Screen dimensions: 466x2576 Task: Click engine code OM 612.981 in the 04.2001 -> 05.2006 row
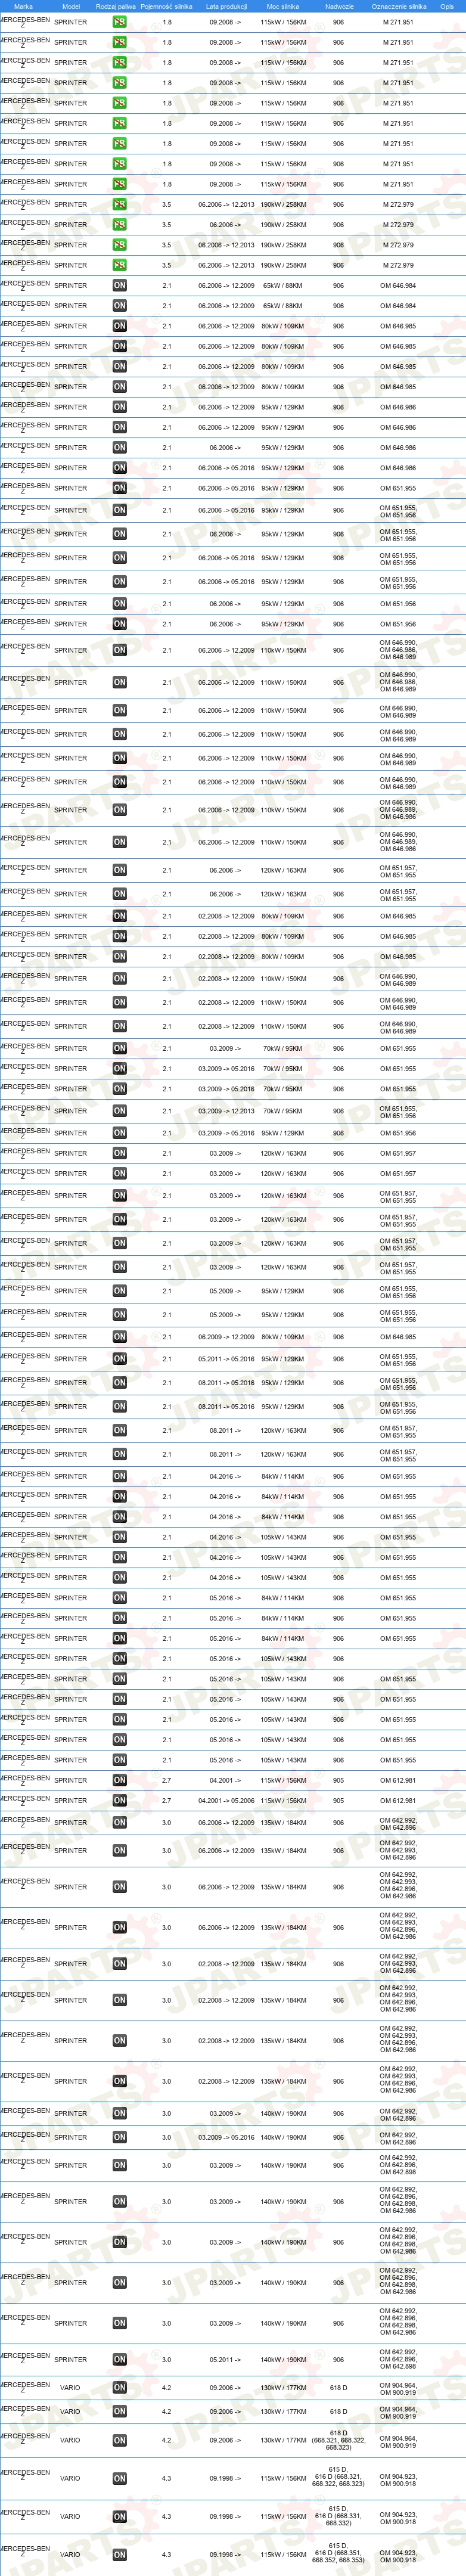[x=398, y=1800]
